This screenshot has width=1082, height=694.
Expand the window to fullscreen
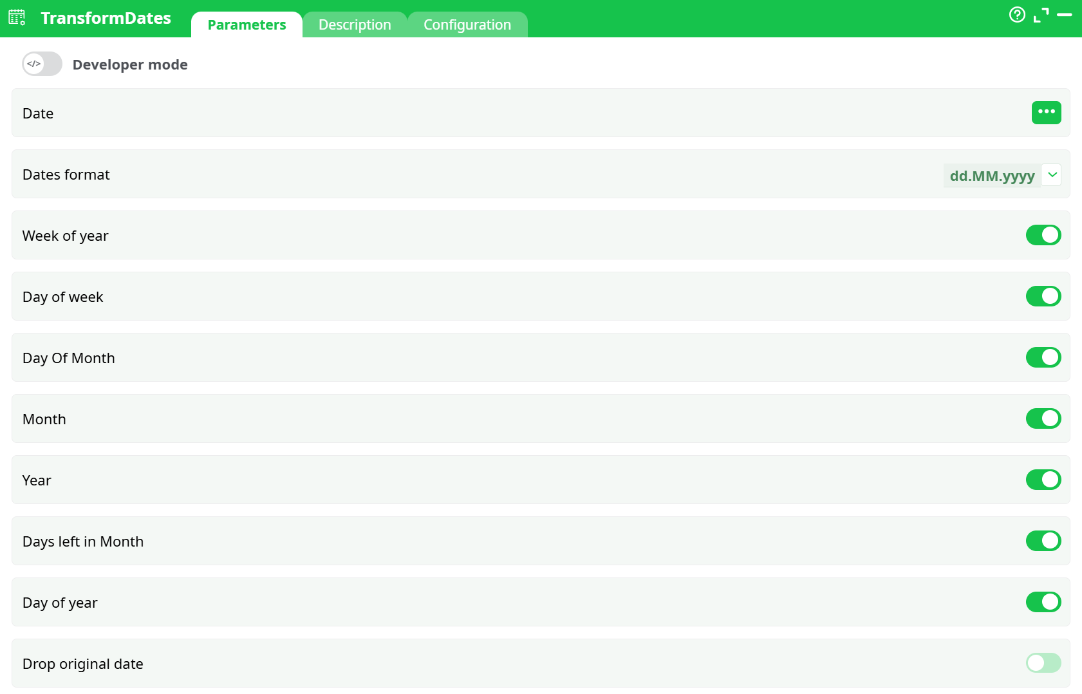[1041, 14]
